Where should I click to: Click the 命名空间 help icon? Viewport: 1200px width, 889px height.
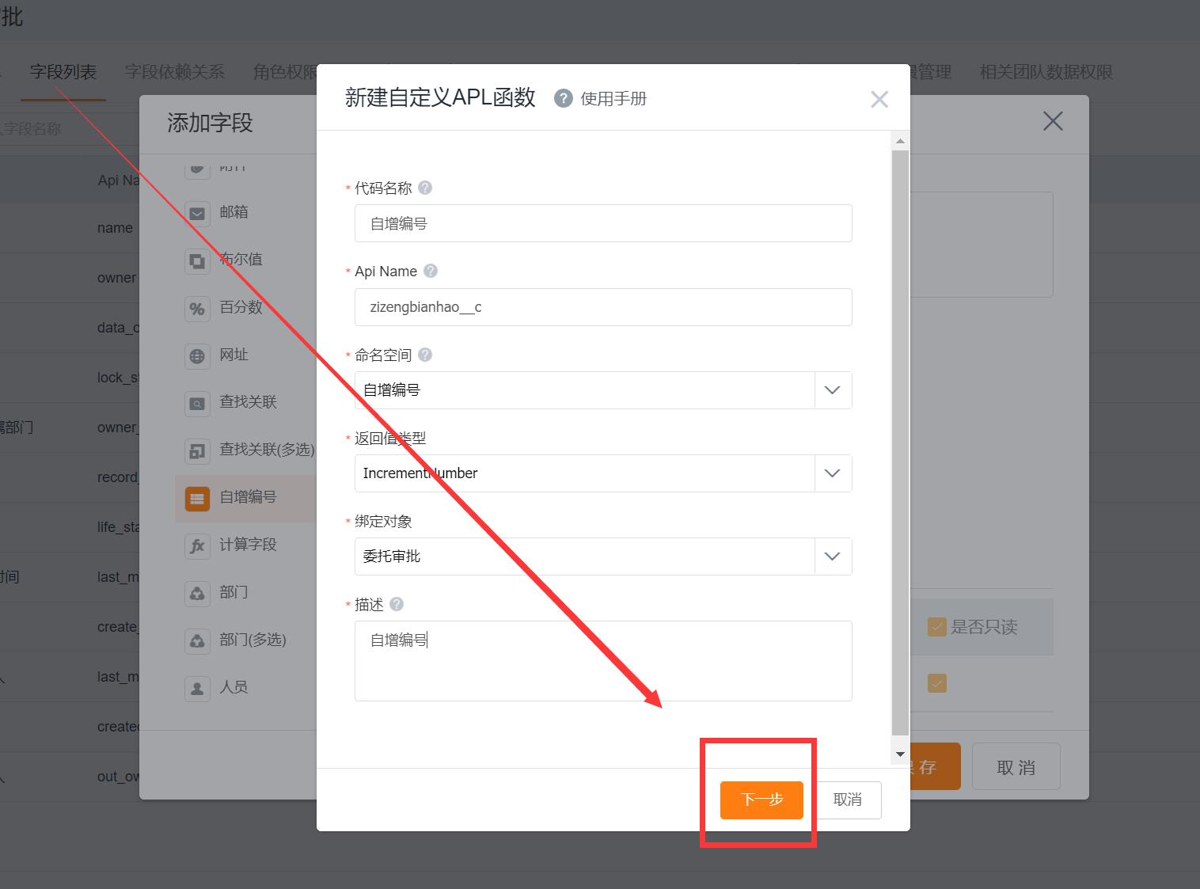[425, 355]
